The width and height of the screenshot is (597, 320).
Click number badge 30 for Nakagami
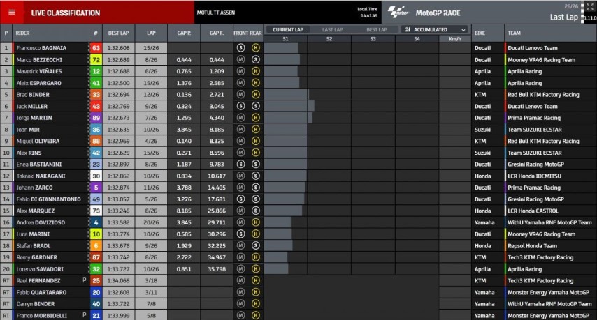96,176
